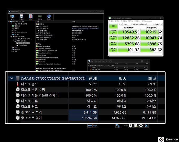Click the chip icon next to S.M.A.R.T. heading
This screenshot has width=179, height=142.
pos(18,78)
